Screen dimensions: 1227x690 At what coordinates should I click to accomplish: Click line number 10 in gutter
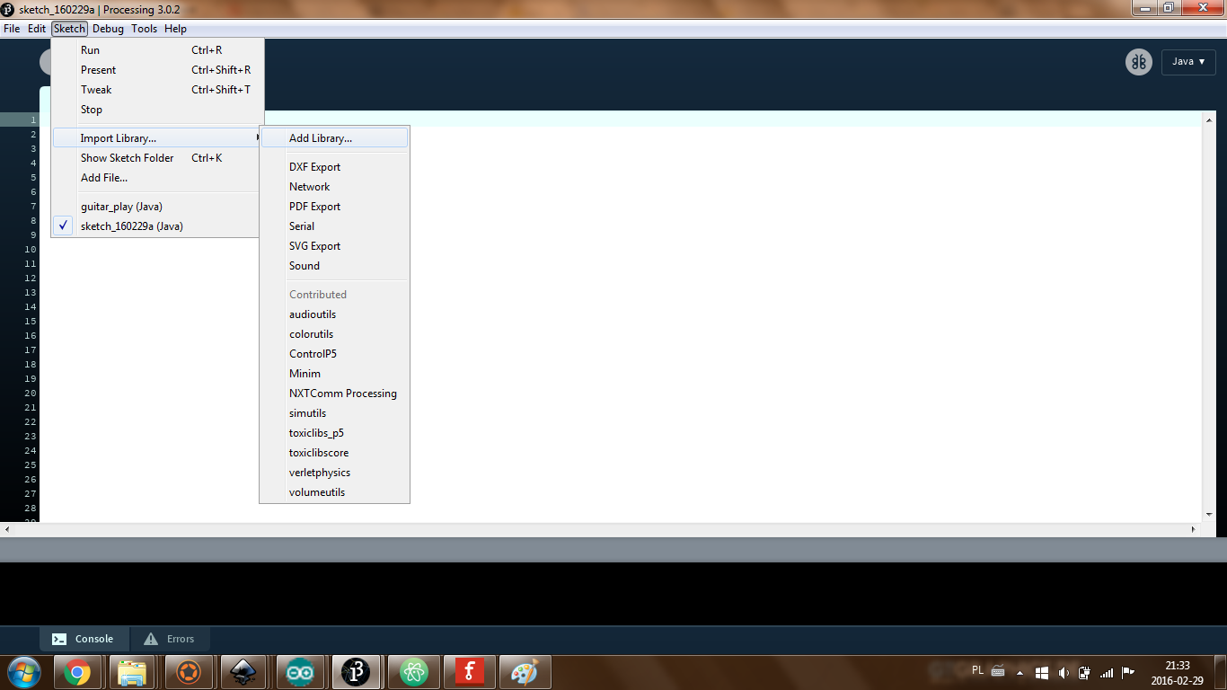click(x=31, y=250)
